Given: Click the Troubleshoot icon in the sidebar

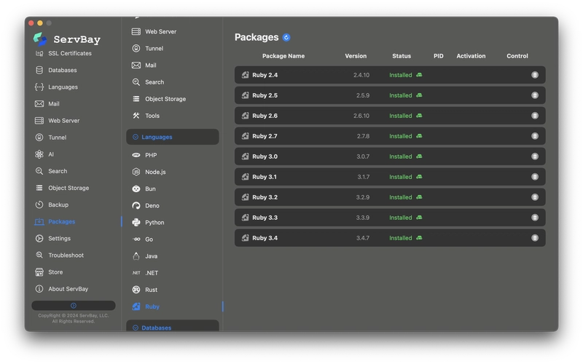Looking at the screenshot, I should [x=39, y=256].
